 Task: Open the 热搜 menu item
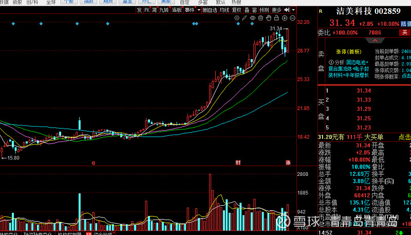236,2
